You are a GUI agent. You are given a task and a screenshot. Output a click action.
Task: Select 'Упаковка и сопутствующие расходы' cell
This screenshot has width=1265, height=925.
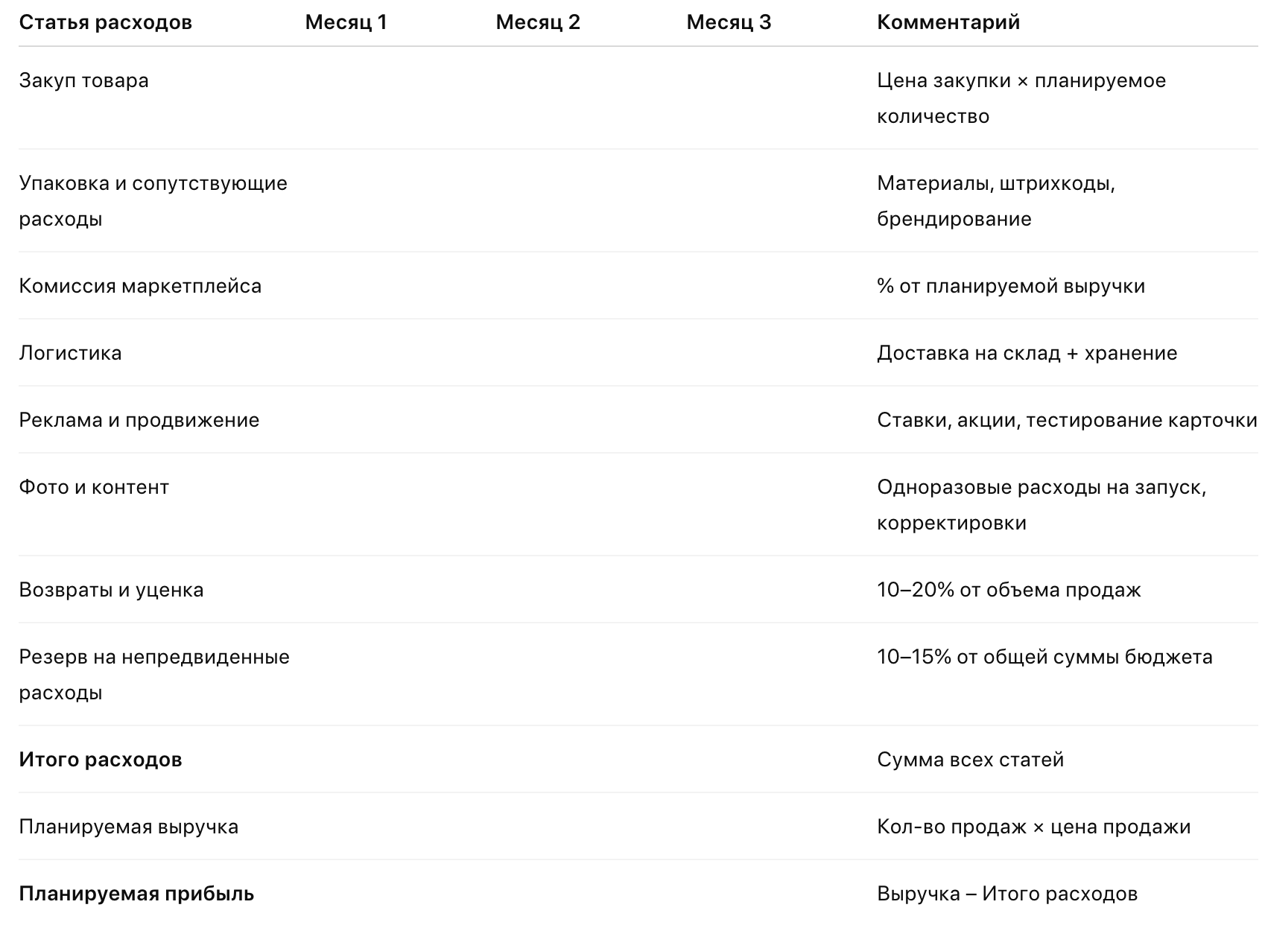(x=153, y=201)
